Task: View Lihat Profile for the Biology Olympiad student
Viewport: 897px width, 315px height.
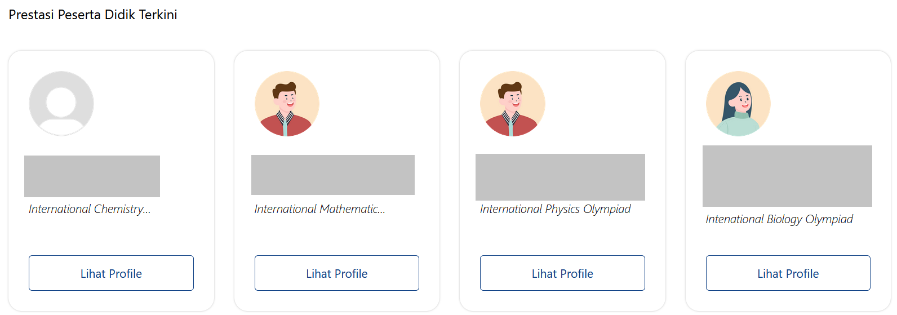Action: [788, 273]
